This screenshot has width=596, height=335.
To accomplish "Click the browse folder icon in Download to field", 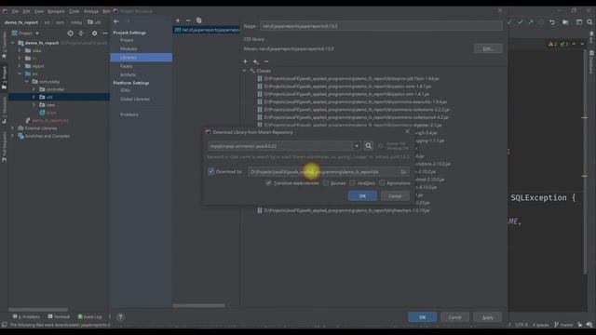I will [x=403, y=172].
